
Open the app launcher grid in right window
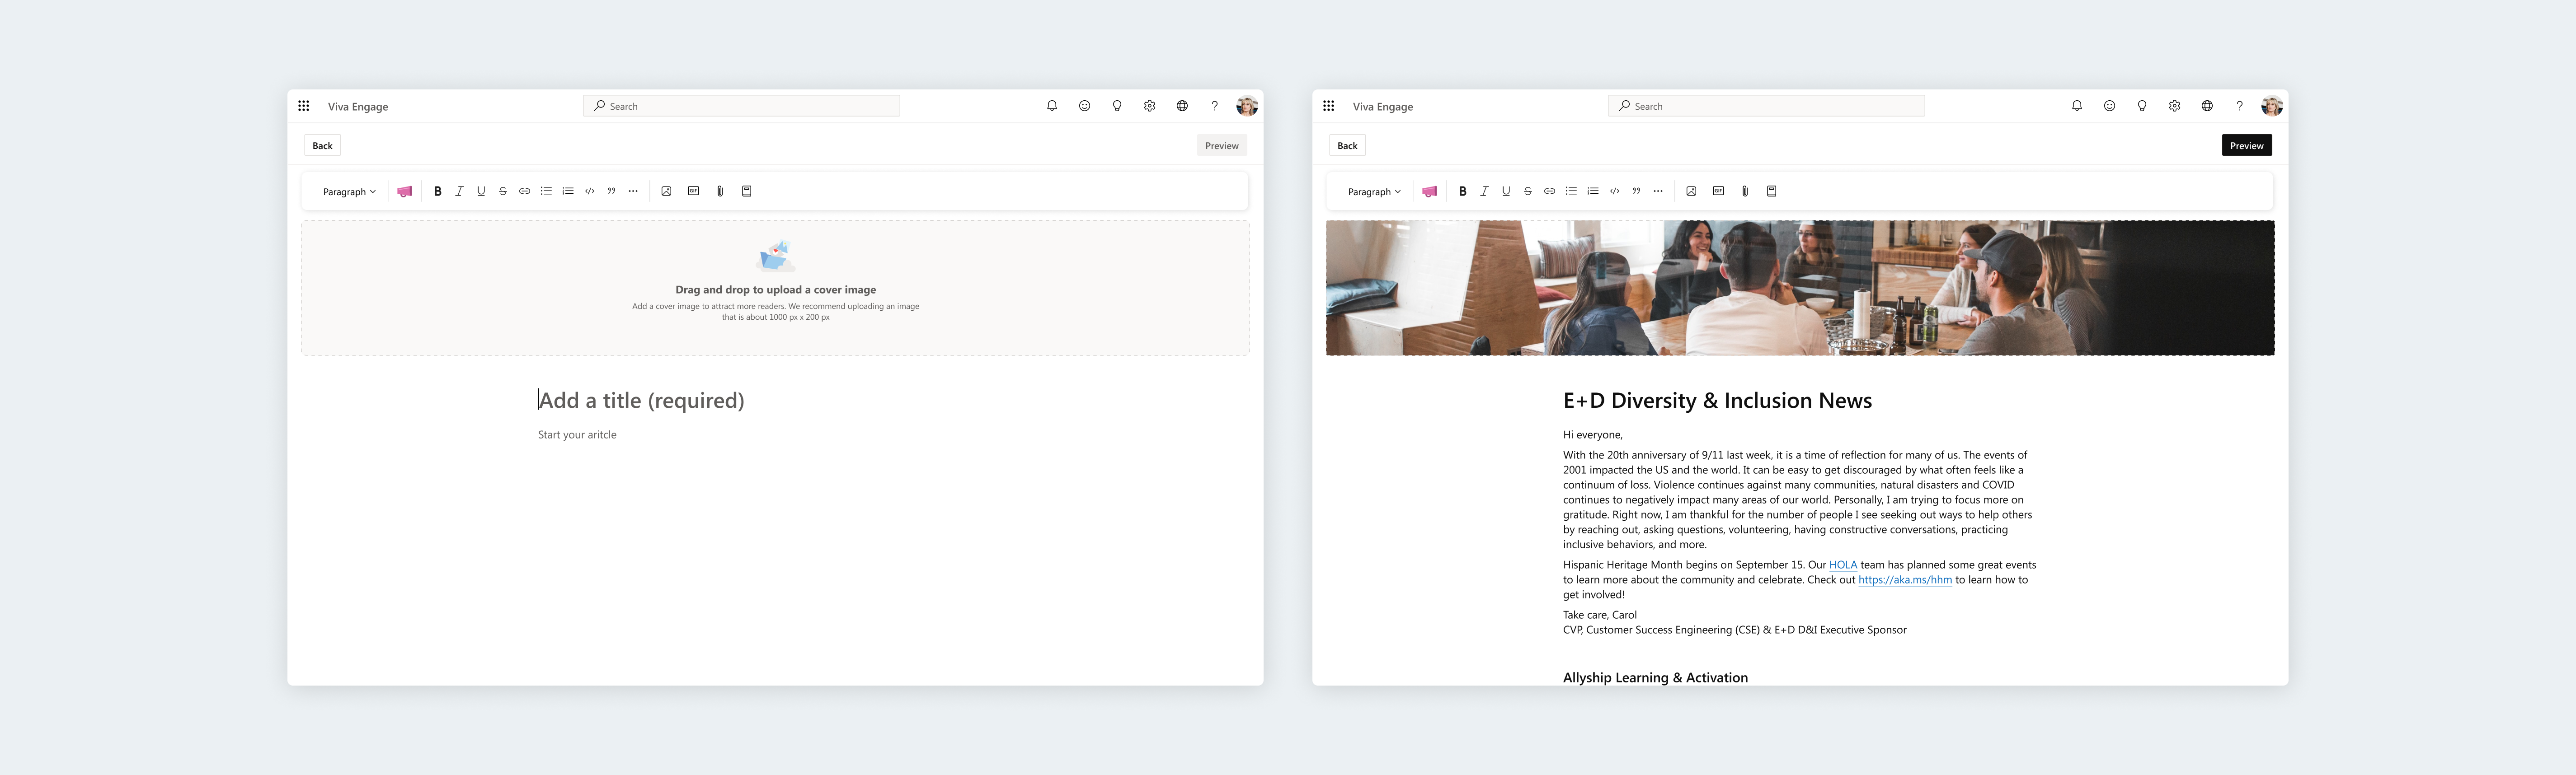(x=1328, y=106)
